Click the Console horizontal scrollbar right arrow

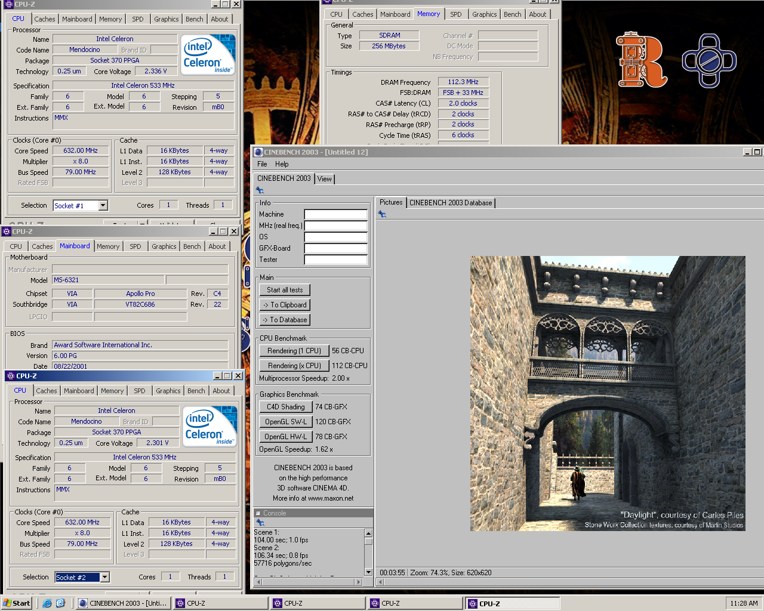pyautogui.click(x=358, y=582)
